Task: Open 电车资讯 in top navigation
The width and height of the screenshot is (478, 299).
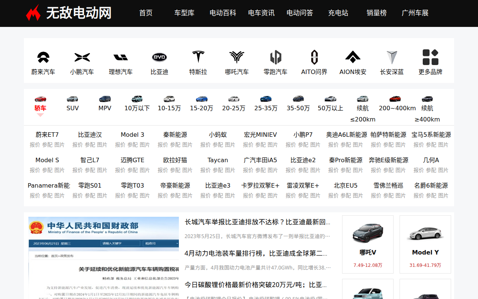Action: click(261, 13)
